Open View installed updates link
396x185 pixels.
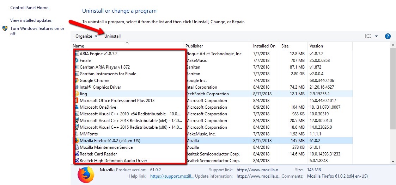[x=31, y=20]
